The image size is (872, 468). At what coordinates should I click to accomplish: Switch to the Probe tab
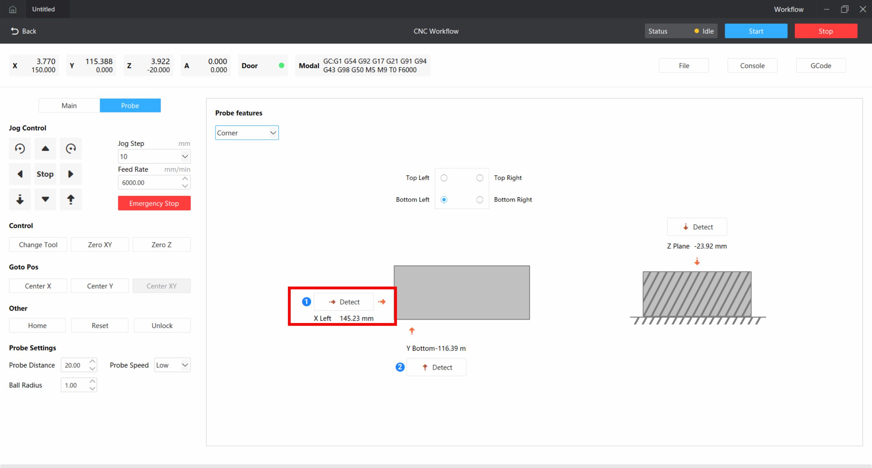coord(130,105)
